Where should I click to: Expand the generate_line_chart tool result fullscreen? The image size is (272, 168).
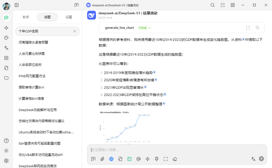tap(248, 28)
